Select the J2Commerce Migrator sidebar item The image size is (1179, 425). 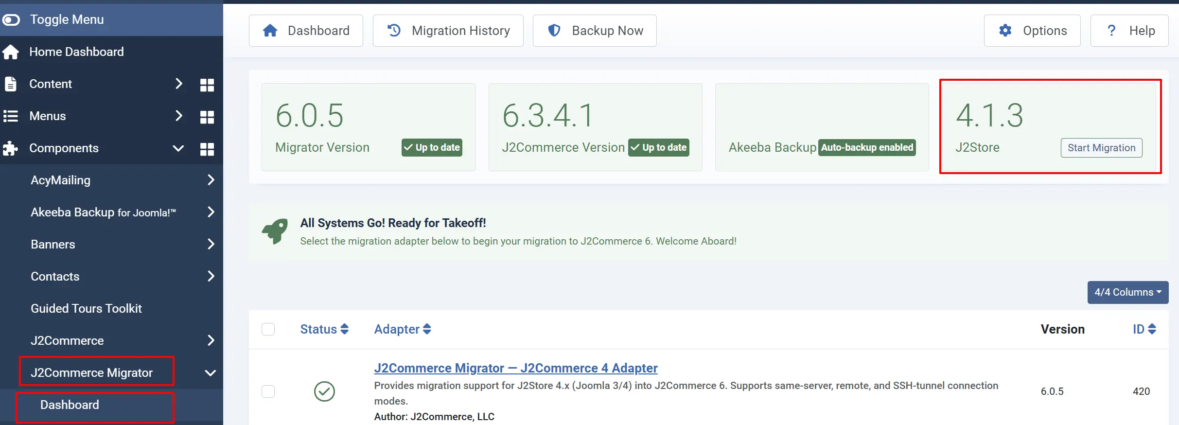[92, 372]
